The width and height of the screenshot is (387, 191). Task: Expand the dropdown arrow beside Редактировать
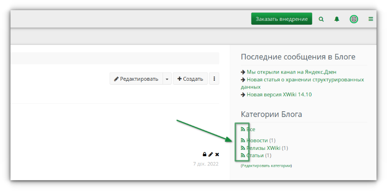click(167, 79)
